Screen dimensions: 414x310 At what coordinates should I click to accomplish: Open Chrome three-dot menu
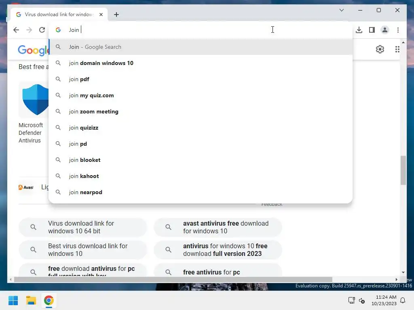398,30
